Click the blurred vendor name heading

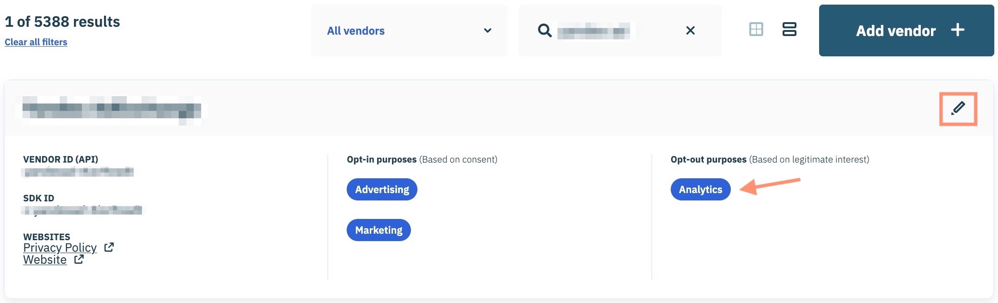tap(111, 110)
